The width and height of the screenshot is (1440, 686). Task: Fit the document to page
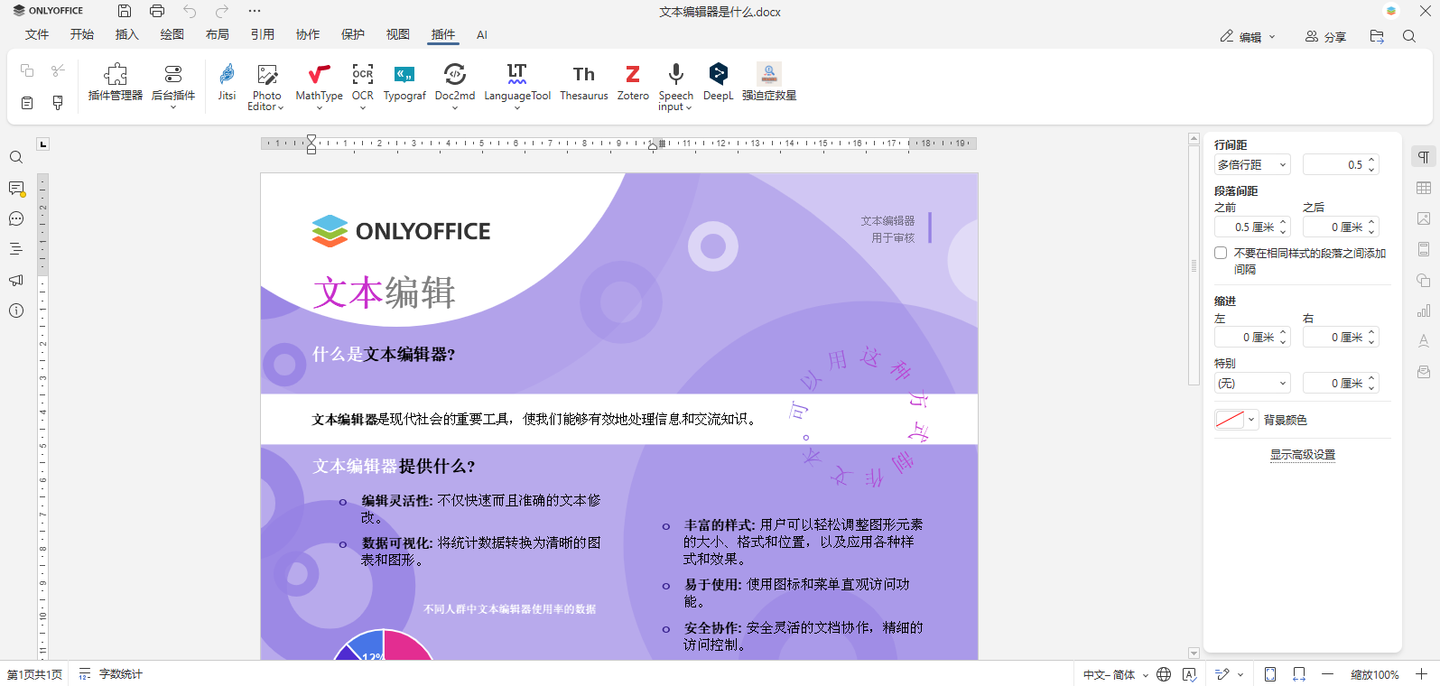click(x=1270, y=674)
